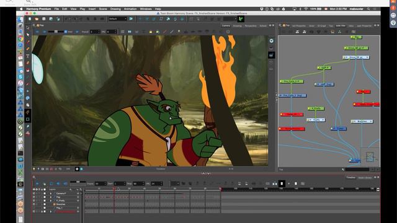Toggle the Camera-P layer color swatch box
The image size is (397, 223).
click(45, 193)
